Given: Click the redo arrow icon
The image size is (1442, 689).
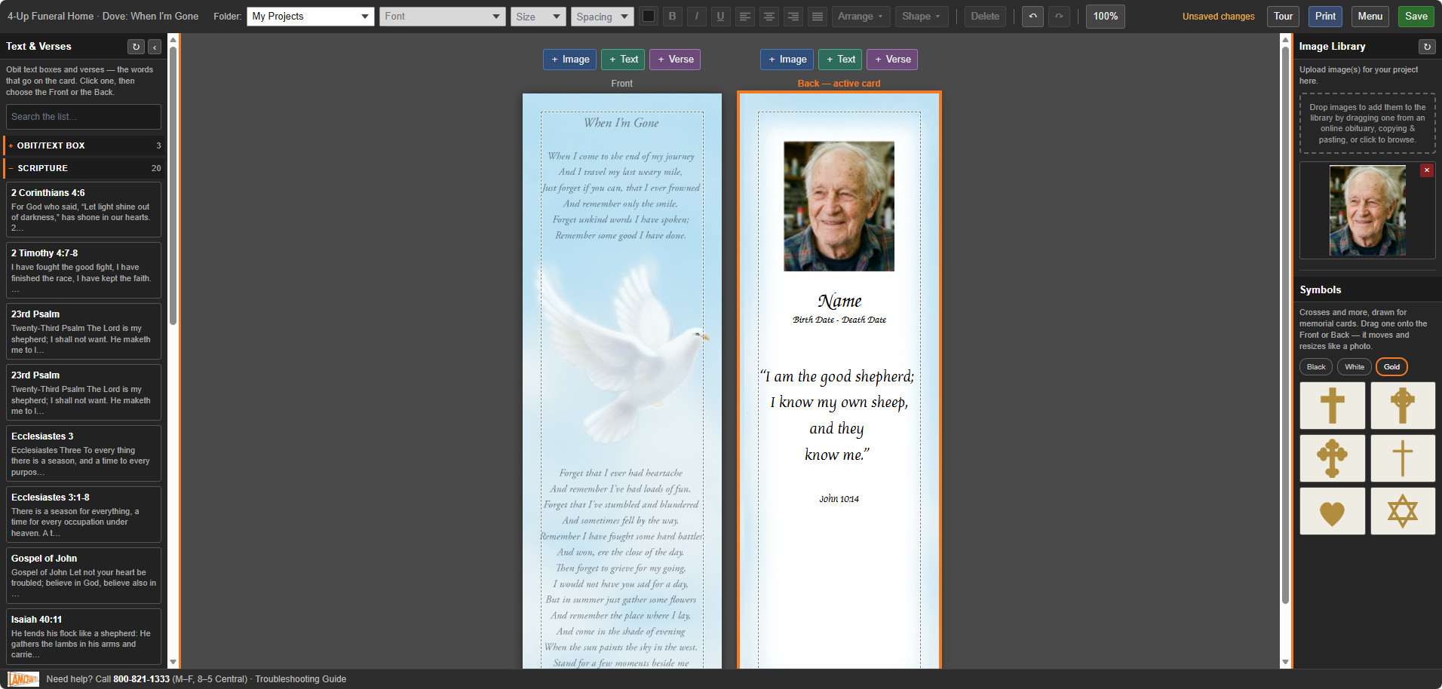Looking at the screenshot, I should coord(1059,16).
